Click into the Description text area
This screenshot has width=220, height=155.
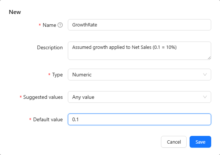[139, 51]
